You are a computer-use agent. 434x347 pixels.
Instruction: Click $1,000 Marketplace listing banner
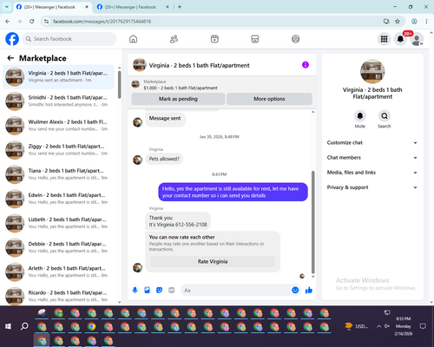click(222, 85)
